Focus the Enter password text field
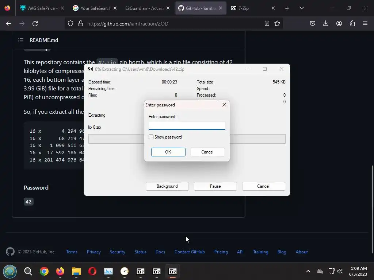374x280 pixels. click(x=187, y=125)
